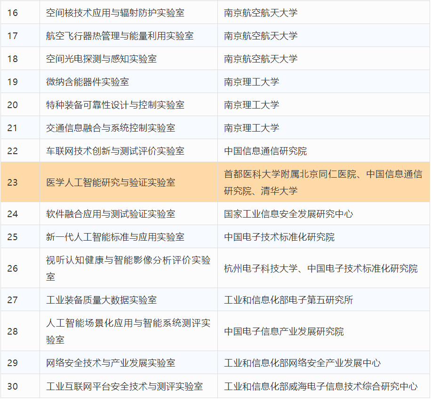The image size is (431, 399).
Task: Click the cell starting "首都医科大学附属北京同仁医院"
Action: coord(323,182)
